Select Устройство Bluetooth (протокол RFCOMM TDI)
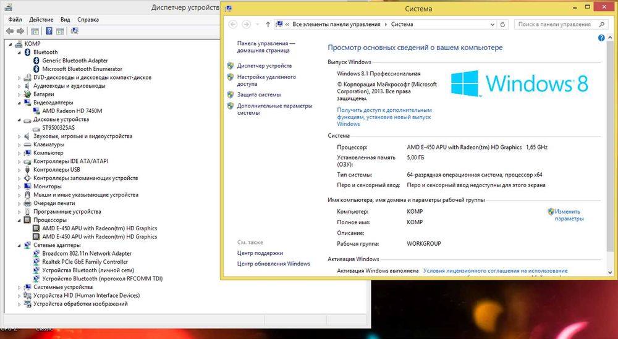618x339 pixels. 103,278
